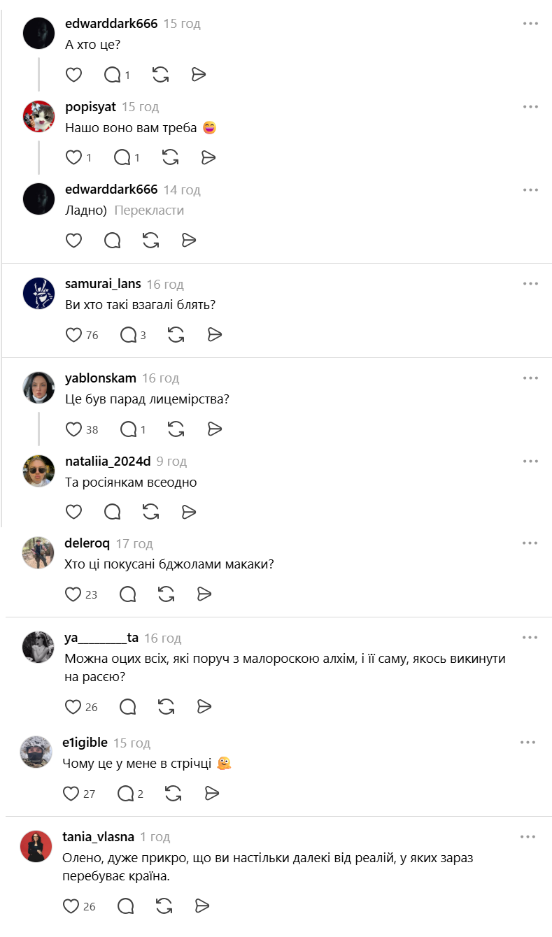Toggle like on tania_vlasna's comment
The image size is (552, 937).
point(71,906)
